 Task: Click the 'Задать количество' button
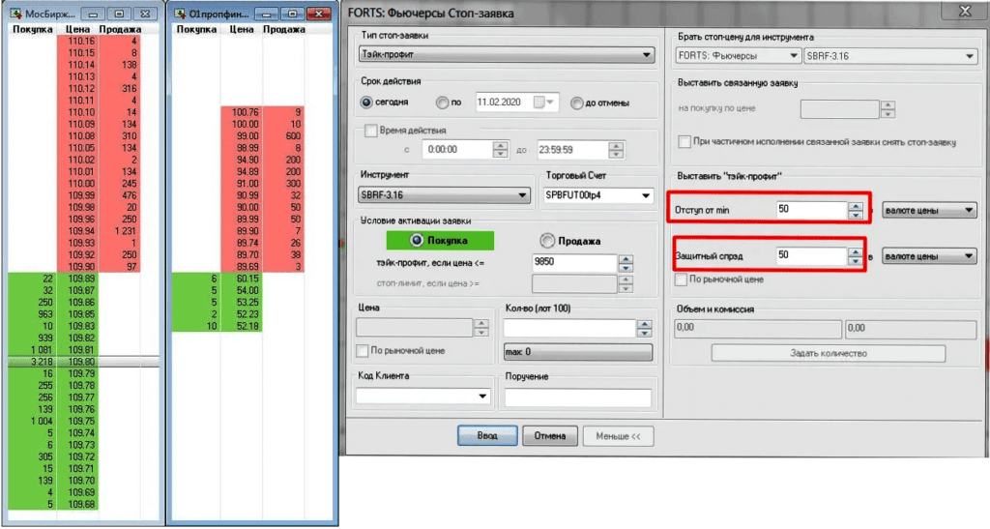tap(828, 354)
